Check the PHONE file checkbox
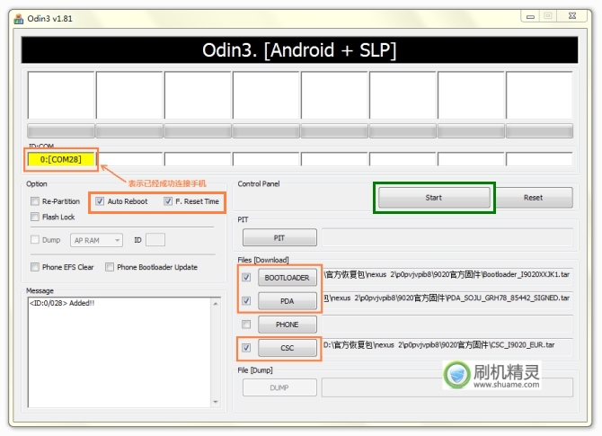 [x=246, y=325]
